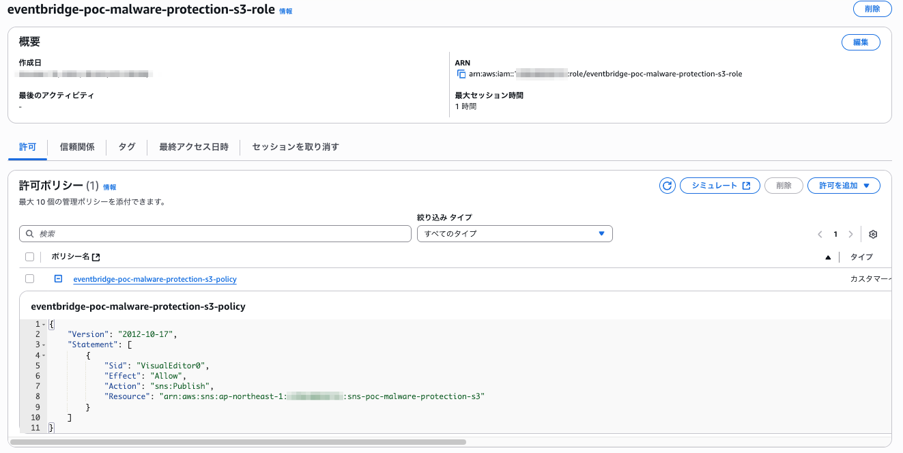
Task: Click the refresh policies icon button
Action: coord(667,186)
